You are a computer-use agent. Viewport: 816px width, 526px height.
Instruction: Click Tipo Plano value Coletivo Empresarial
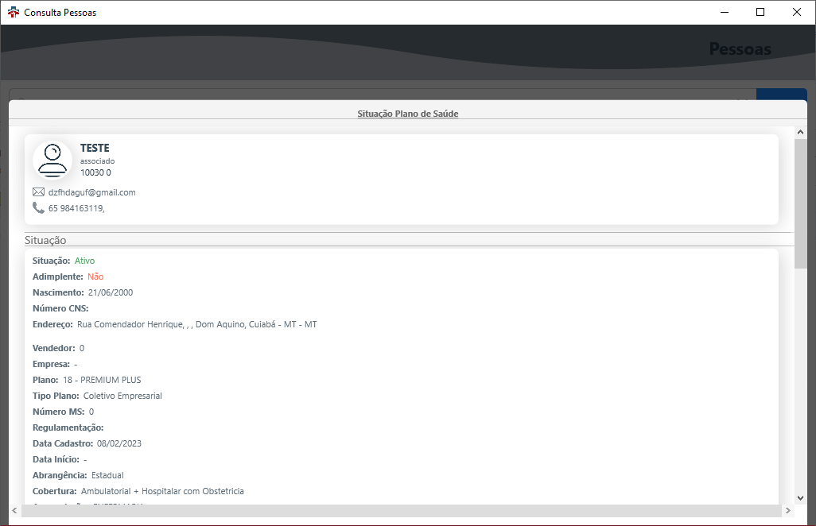(x=122, y=396)
